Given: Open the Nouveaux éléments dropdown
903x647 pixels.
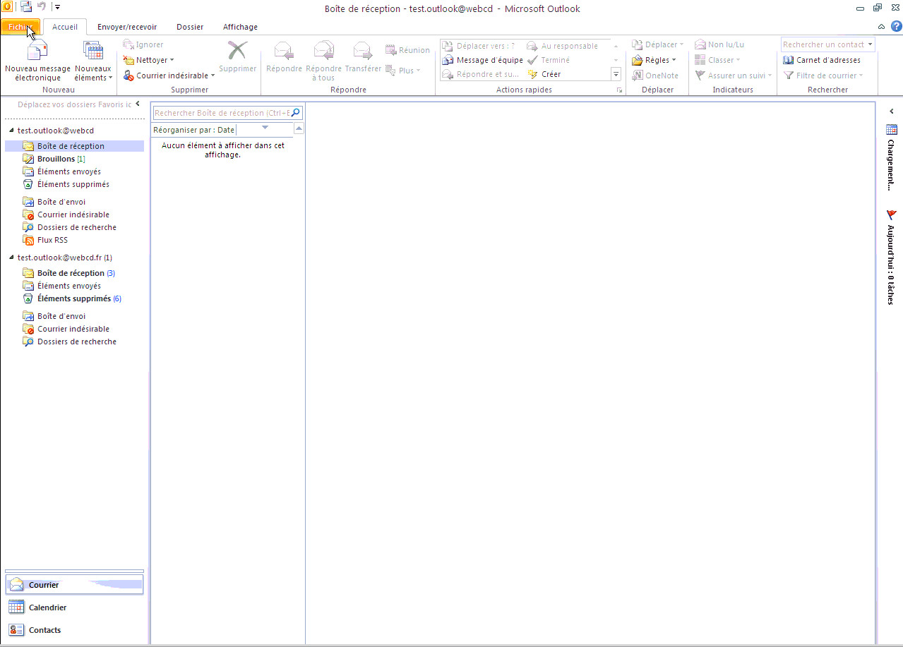Looking at the screenshot, I should (x=93, y=61).
